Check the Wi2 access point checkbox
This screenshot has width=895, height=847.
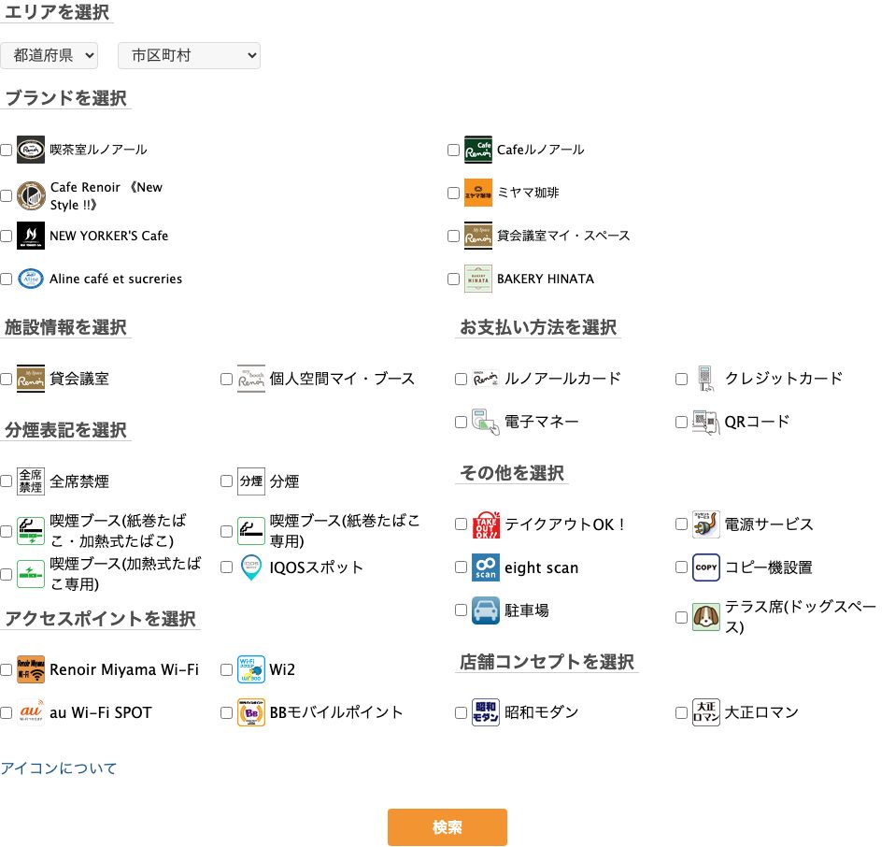[x=227, y=670]
